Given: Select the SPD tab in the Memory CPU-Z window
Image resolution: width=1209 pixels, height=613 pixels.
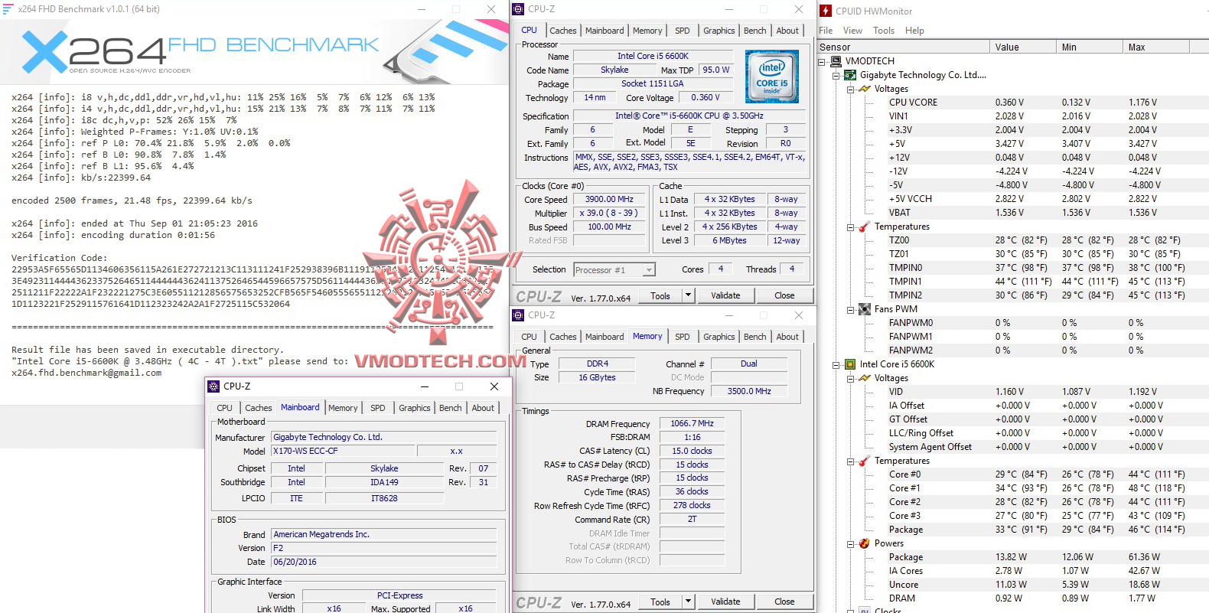Looking at the screenshot, I should click(683, 337).
